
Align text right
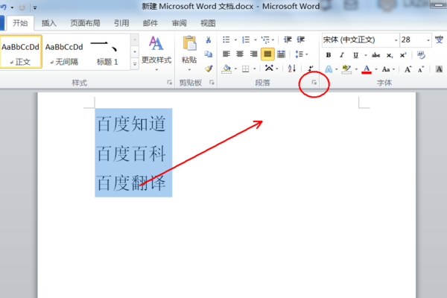(253, 54)
